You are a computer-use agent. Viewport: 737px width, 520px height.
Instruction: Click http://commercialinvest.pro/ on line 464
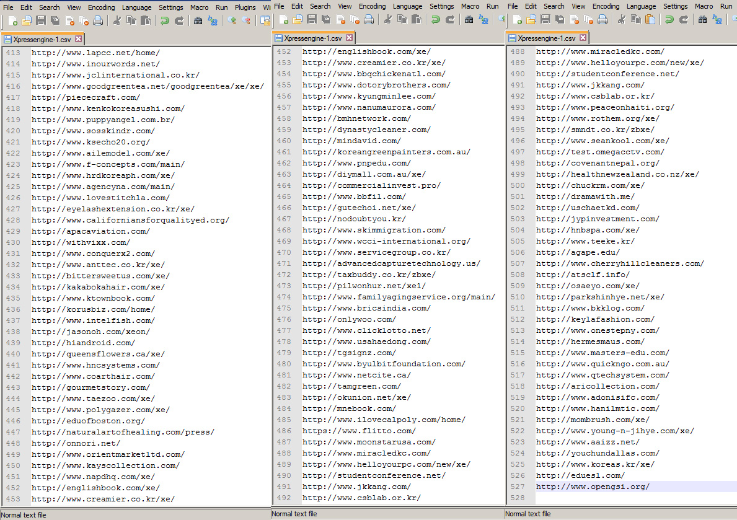click(371, 186)
